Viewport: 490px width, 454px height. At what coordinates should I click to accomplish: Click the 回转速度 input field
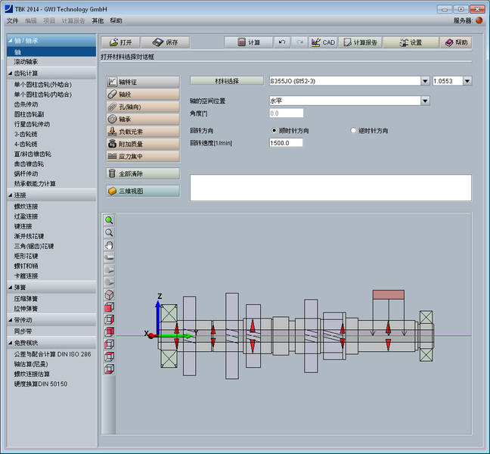[286, 142]
